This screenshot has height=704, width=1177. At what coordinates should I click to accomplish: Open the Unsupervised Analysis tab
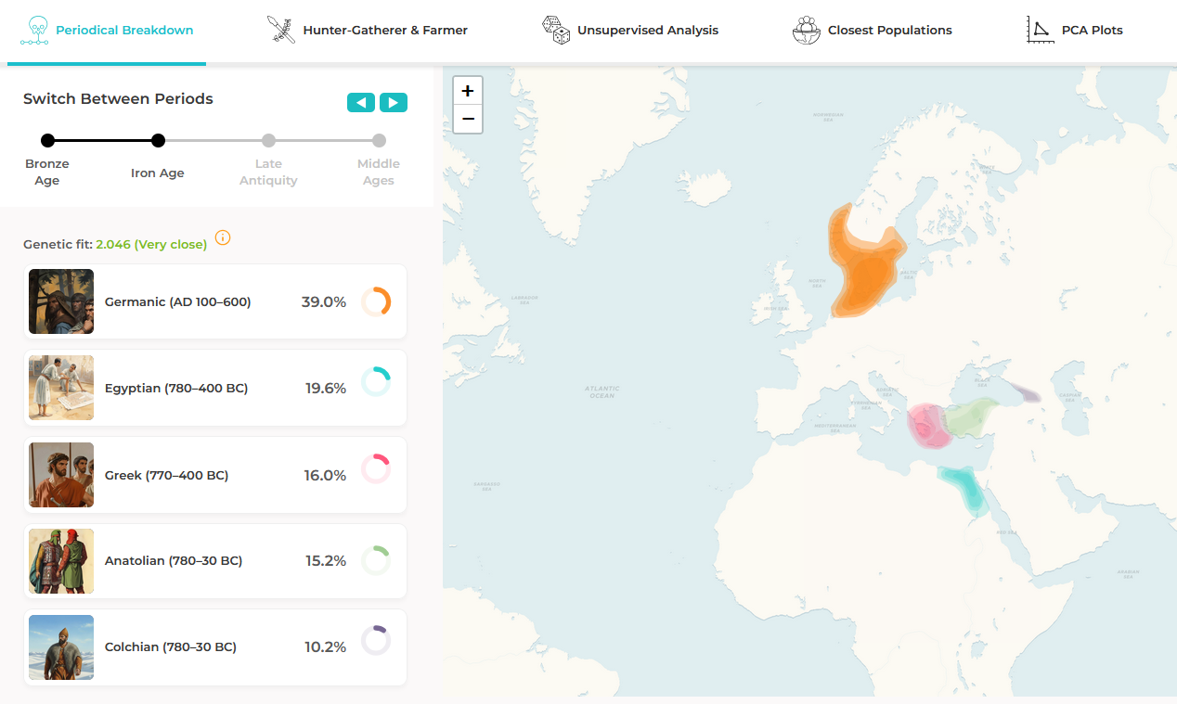point(647,30)
